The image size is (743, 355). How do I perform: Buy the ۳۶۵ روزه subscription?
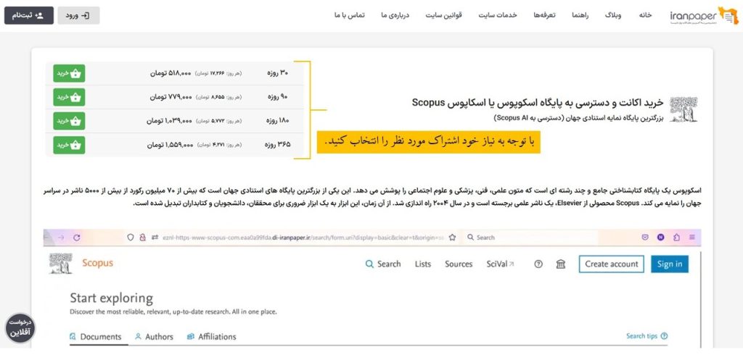pos(69,145)
